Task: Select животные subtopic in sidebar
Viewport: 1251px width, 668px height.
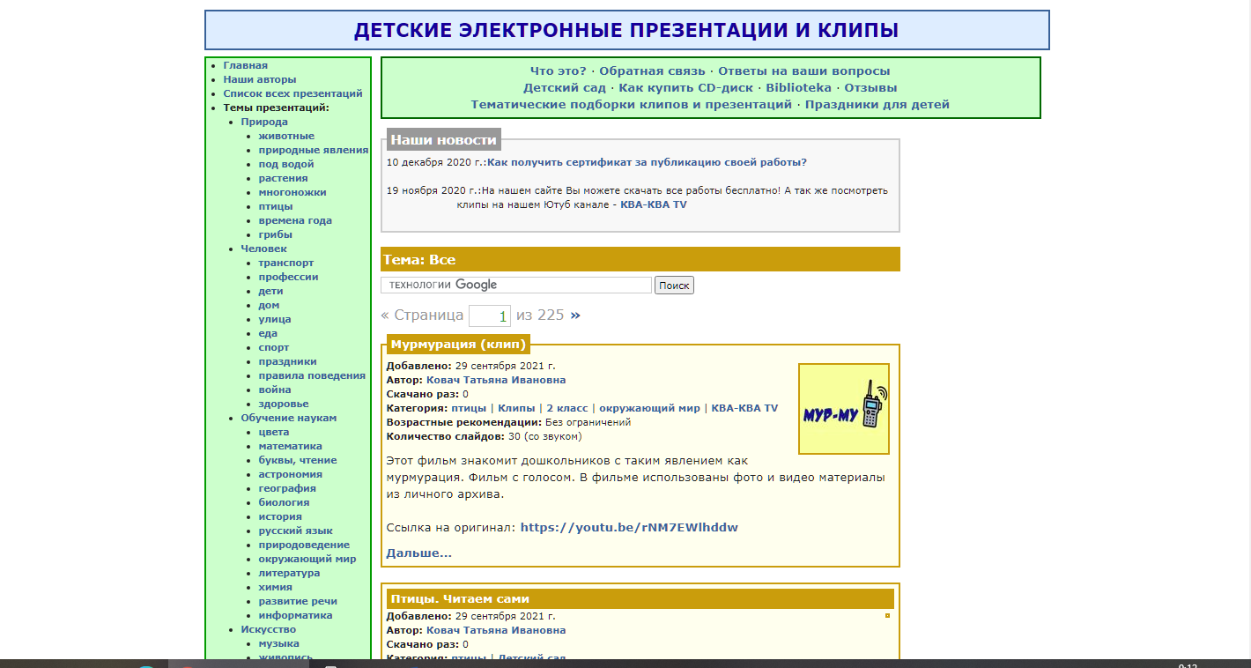Action: (x=286, y=136)
